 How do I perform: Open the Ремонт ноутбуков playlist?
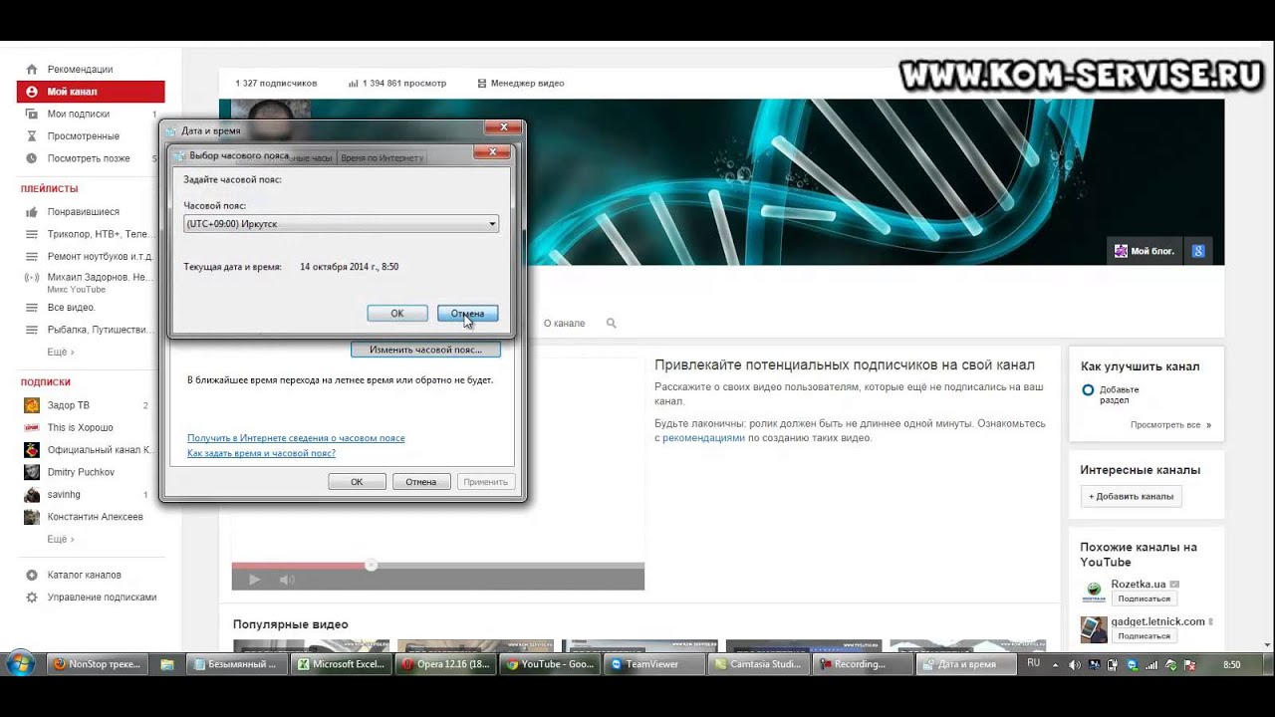(99, 256)
